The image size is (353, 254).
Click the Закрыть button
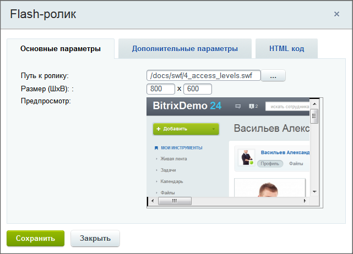coord(95,238)
